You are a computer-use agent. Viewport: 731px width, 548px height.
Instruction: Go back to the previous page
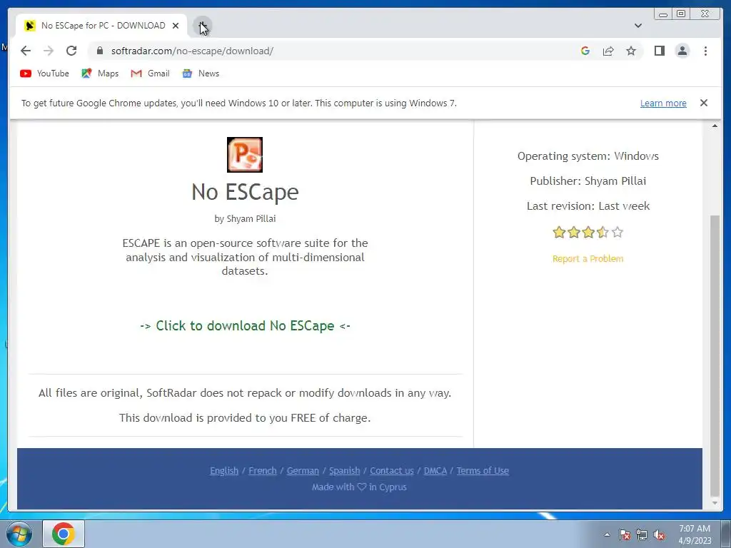click(x=26, y=51)
